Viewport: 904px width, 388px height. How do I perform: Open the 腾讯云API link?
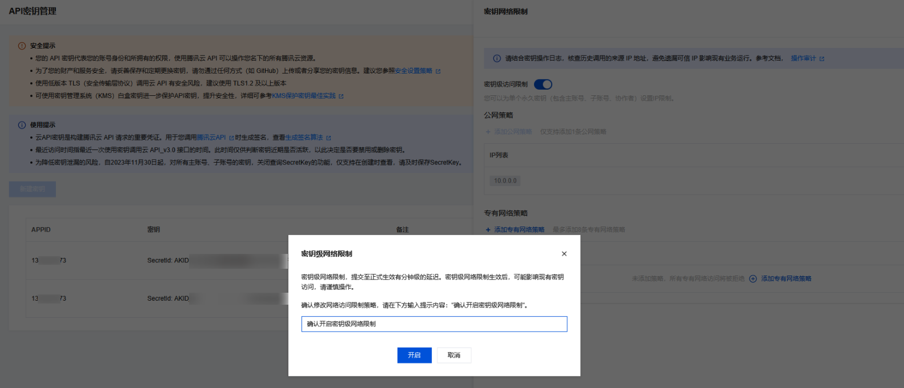coord(211,138)
